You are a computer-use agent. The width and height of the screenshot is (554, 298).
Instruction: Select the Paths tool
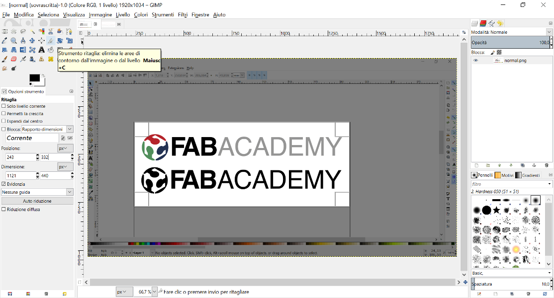(69, 31)
